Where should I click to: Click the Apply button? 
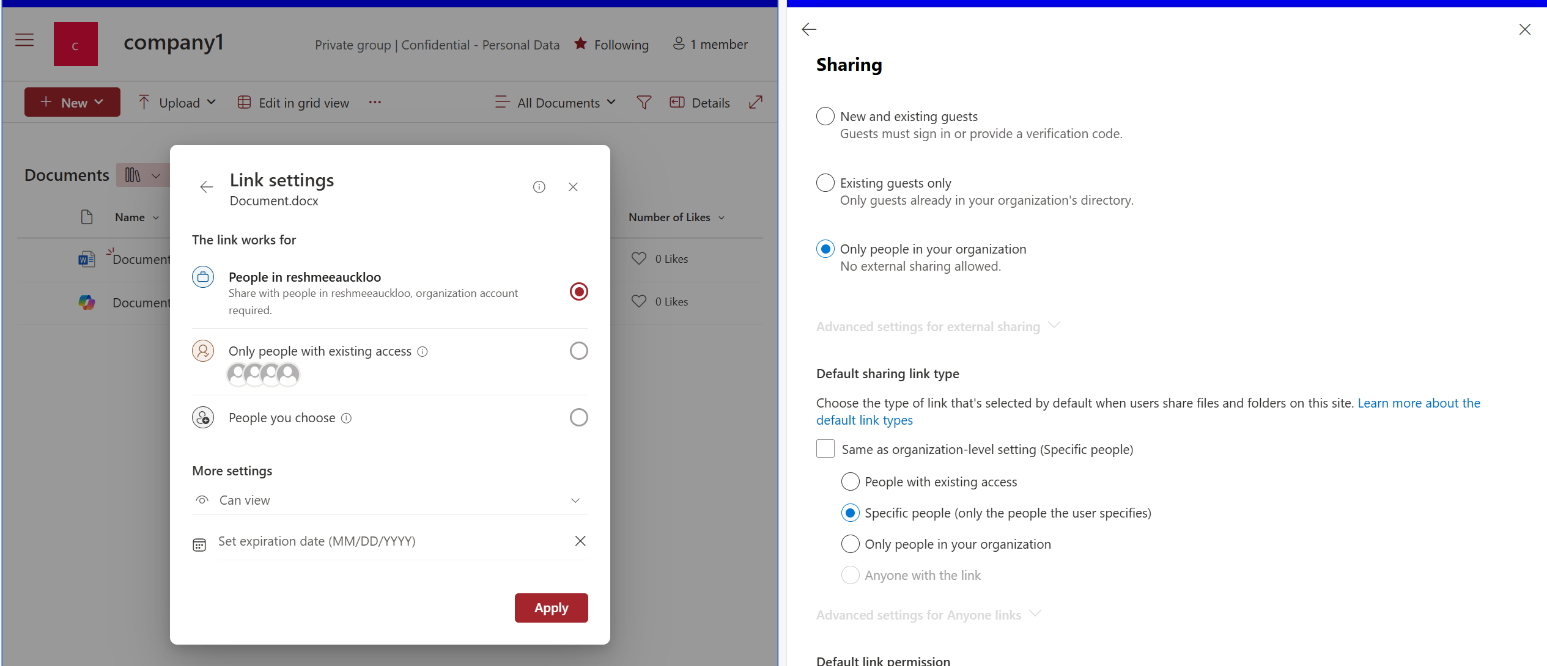(x=551, y=607)
